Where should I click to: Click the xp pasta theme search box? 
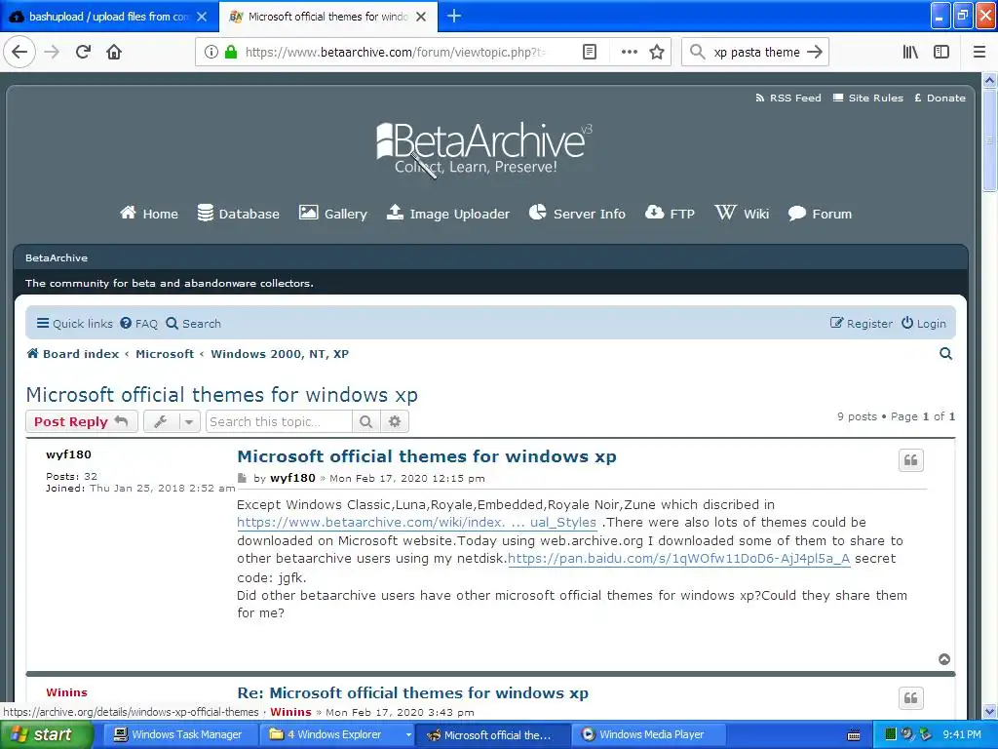click(x=756, y=52)
